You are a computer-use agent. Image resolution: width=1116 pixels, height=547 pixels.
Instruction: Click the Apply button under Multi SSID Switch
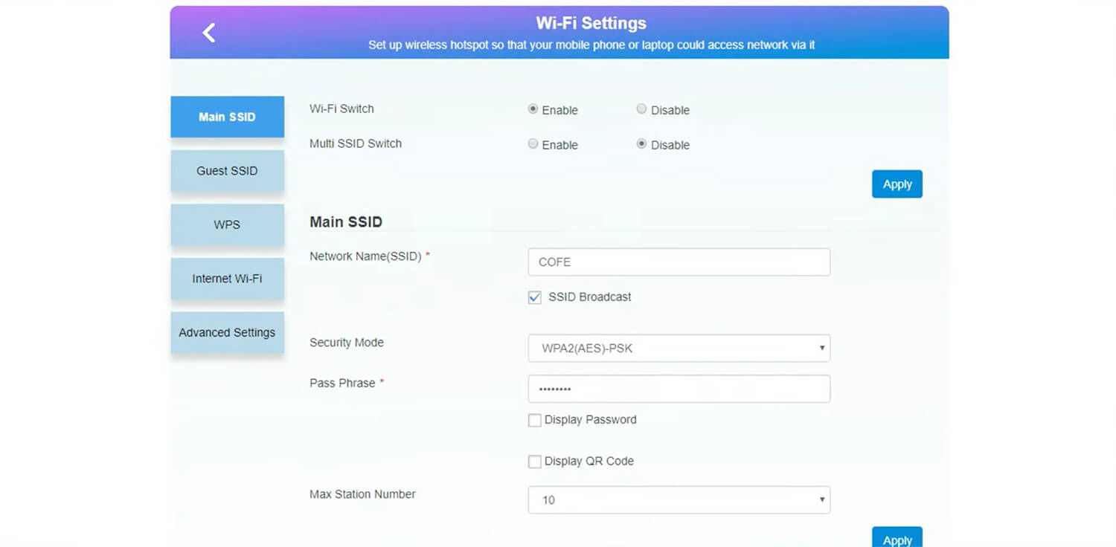(897, 184)
